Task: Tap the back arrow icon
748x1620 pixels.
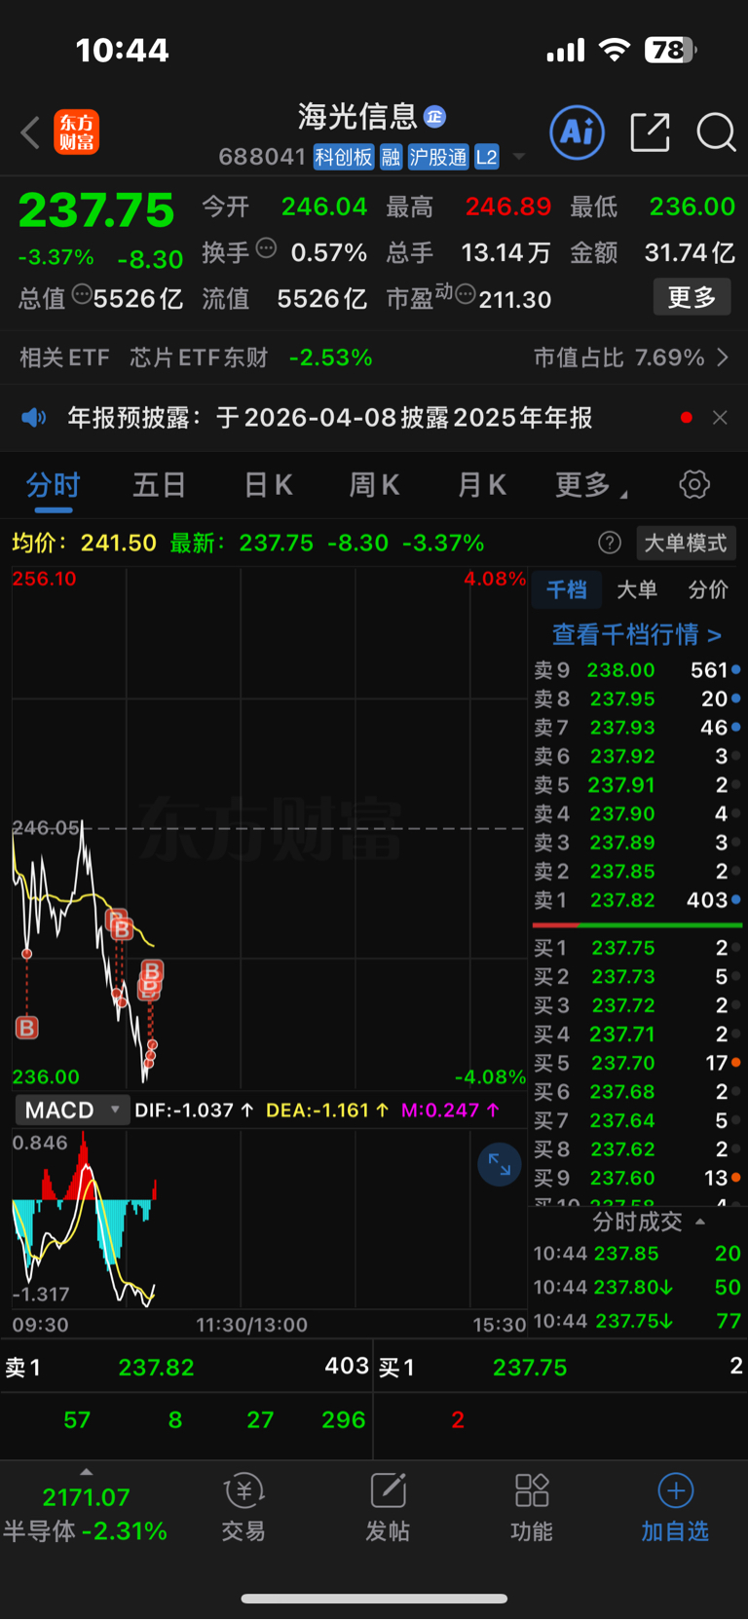Action: pyautogui.click(x=30, y=132)
